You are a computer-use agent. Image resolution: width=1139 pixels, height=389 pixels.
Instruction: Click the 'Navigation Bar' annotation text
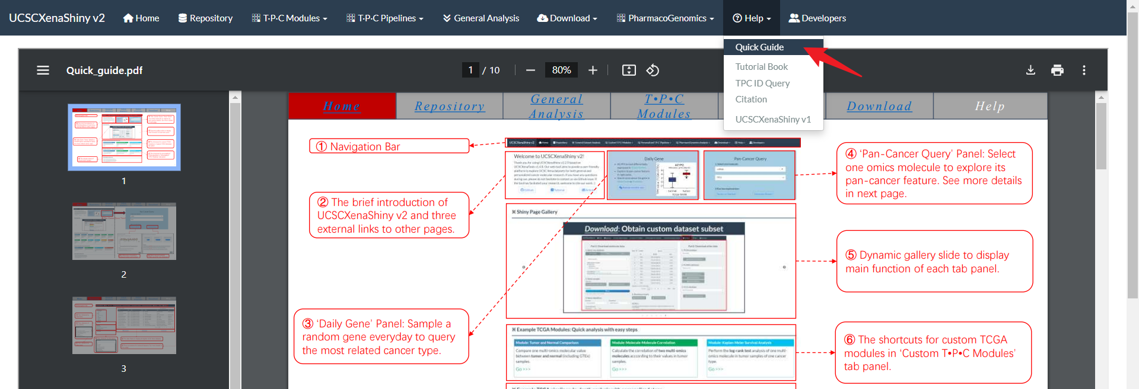pyautogui.click(x=365, y=146)
